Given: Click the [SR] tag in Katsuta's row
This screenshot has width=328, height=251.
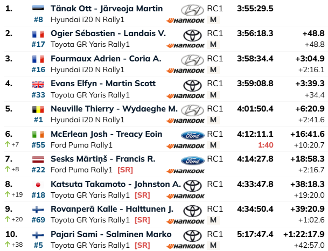Looking at the screenshot, I should (142, 195).
